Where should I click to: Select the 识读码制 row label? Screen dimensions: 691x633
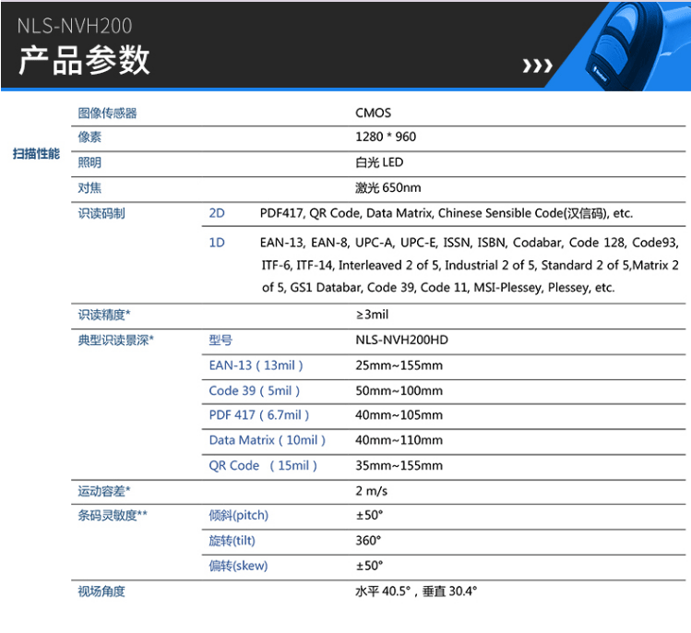pyautogui.click(x=101, y=213)
